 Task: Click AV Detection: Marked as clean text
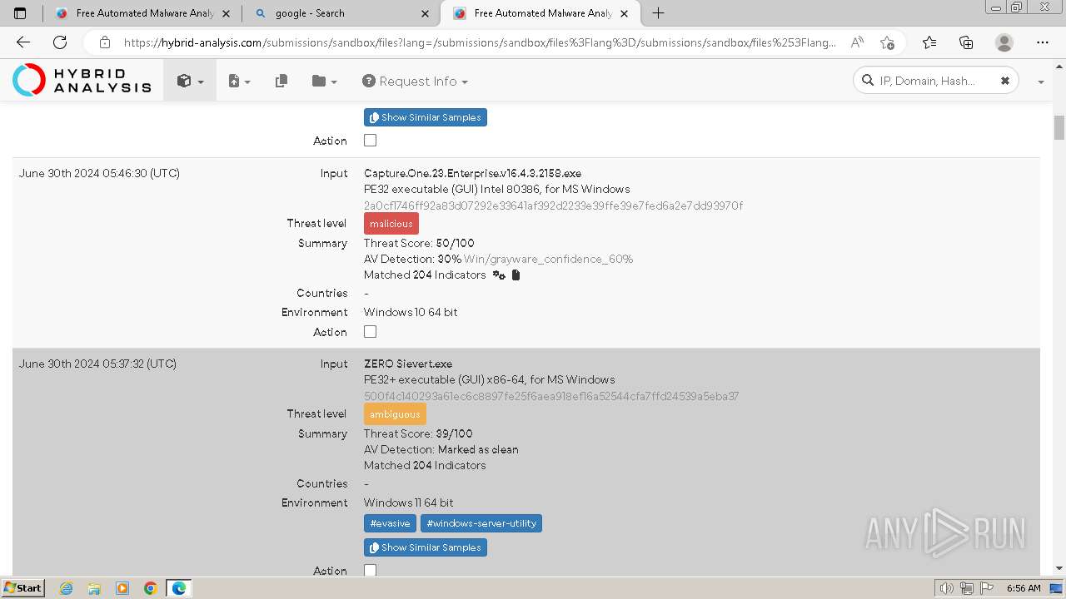pos(441,449)
